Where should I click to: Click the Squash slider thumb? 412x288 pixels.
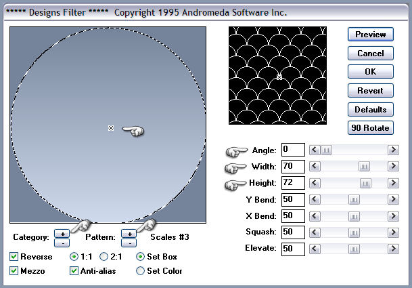[354, 233]
